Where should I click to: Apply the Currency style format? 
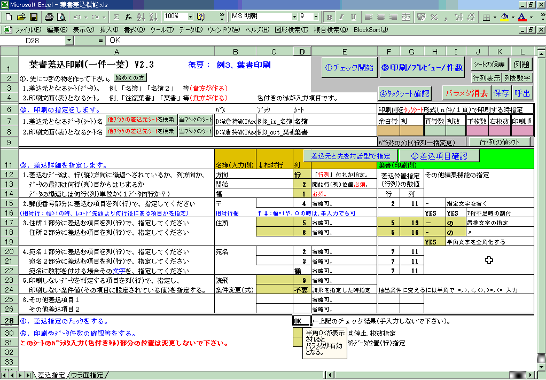click(422, 17)
